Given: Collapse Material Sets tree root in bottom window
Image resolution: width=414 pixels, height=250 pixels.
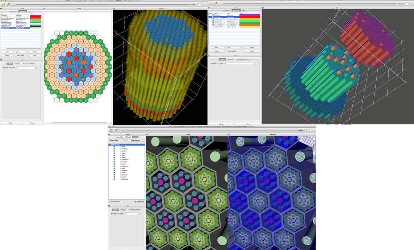Looking at the screenshot, I should pyautogui.click(x=110, y=145).
